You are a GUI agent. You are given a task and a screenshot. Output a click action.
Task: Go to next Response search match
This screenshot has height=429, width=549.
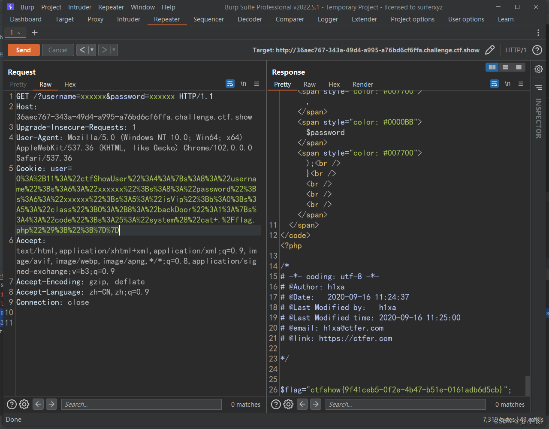click(316, 404)
